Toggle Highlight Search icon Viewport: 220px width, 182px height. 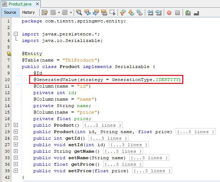tap(104, 12)
